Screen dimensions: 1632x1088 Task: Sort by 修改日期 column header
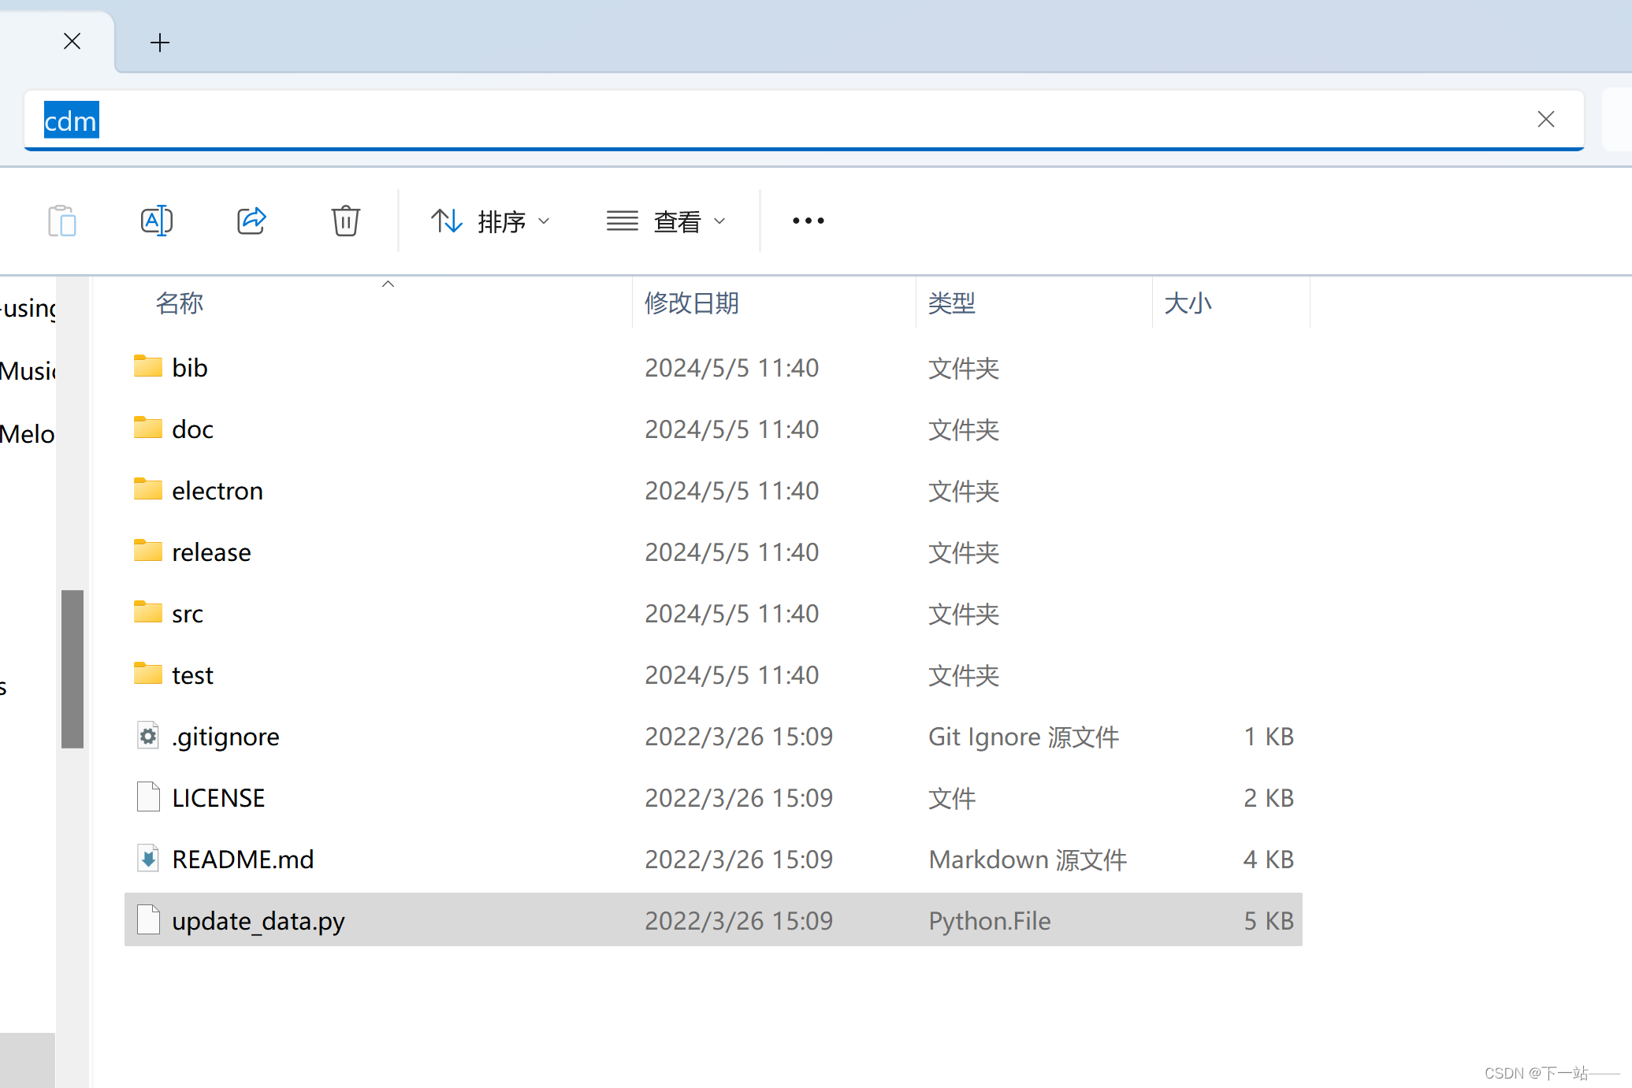(x=691, y=303)
